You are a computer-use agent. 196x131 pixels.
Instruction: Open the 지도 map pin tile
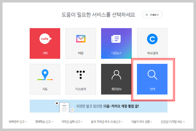pos(45,79)
